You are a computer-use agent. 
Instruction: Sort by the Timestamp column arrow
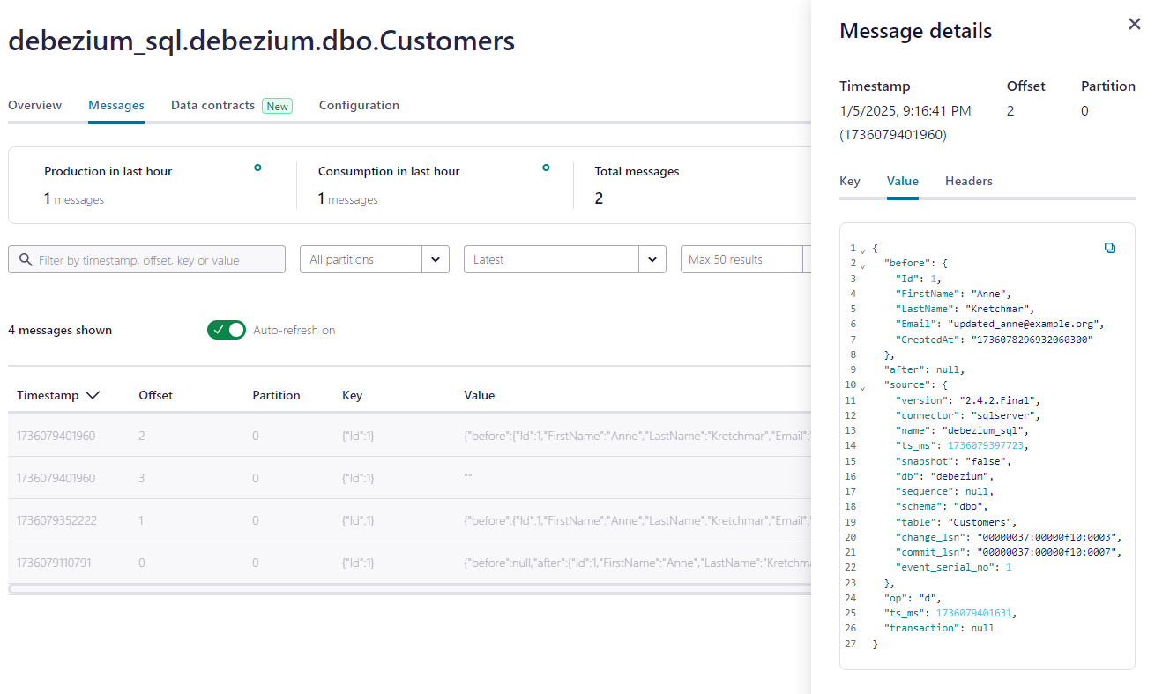[92, 395]
